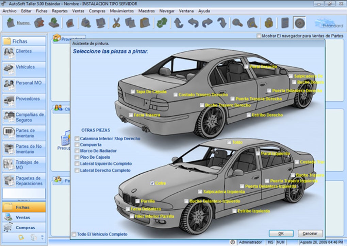
Task: Open Paquetes de Reparaciones in sidebar
Action: tap(24, 180)
